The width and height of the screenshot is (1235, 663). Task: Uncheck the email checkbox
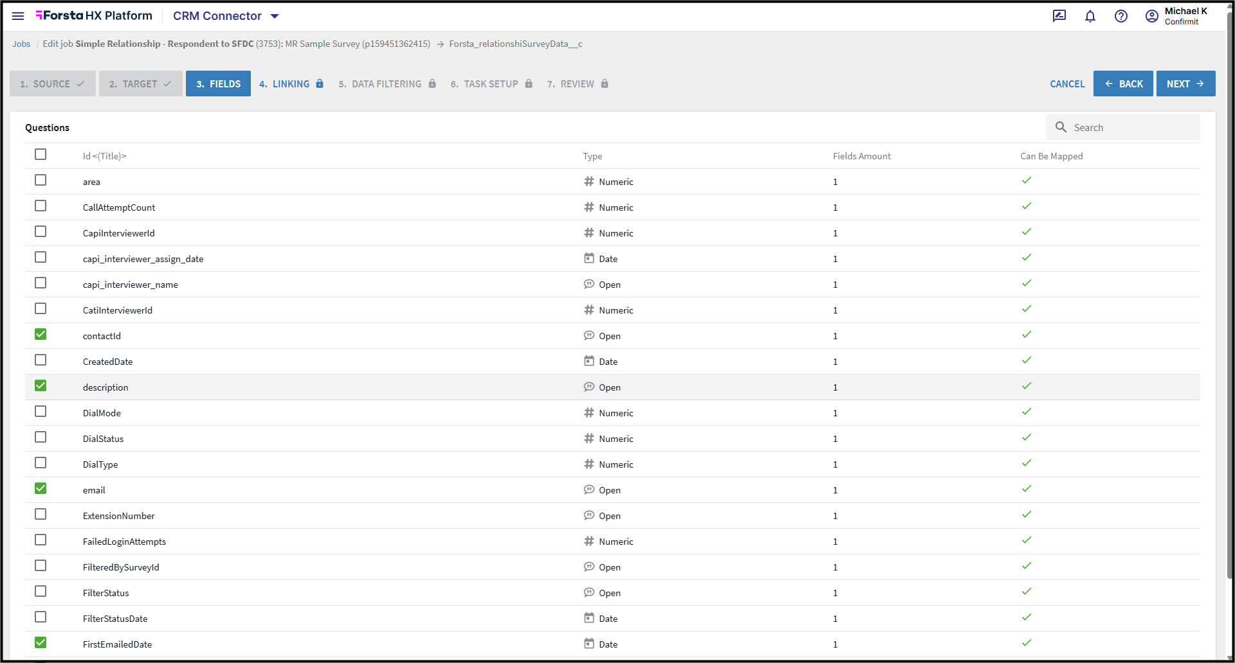[41, 488]
